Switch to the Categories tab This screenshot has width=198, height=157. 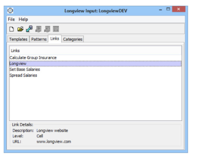point(73,39)
